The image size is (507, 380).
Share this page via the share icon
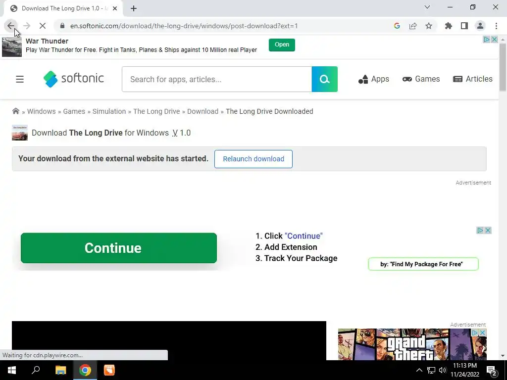[x=413, y=26]
